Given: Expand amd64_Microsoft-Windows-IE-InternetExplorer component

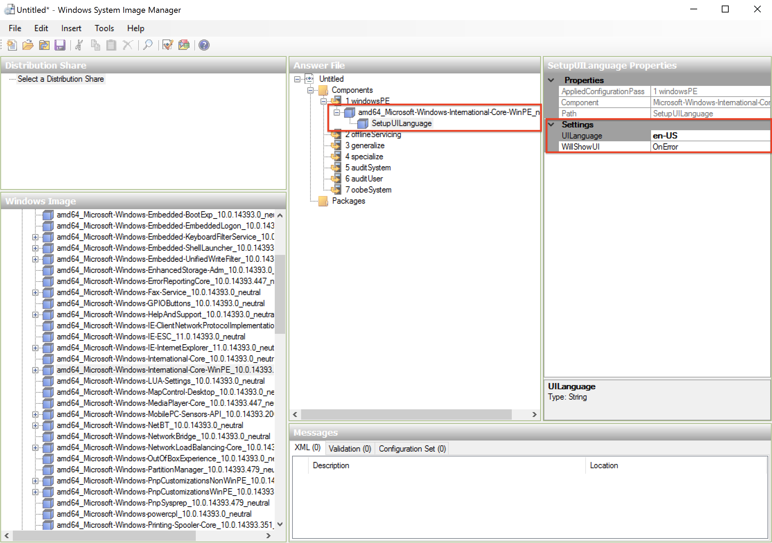Looking at the screenshot, I should 35,348.
